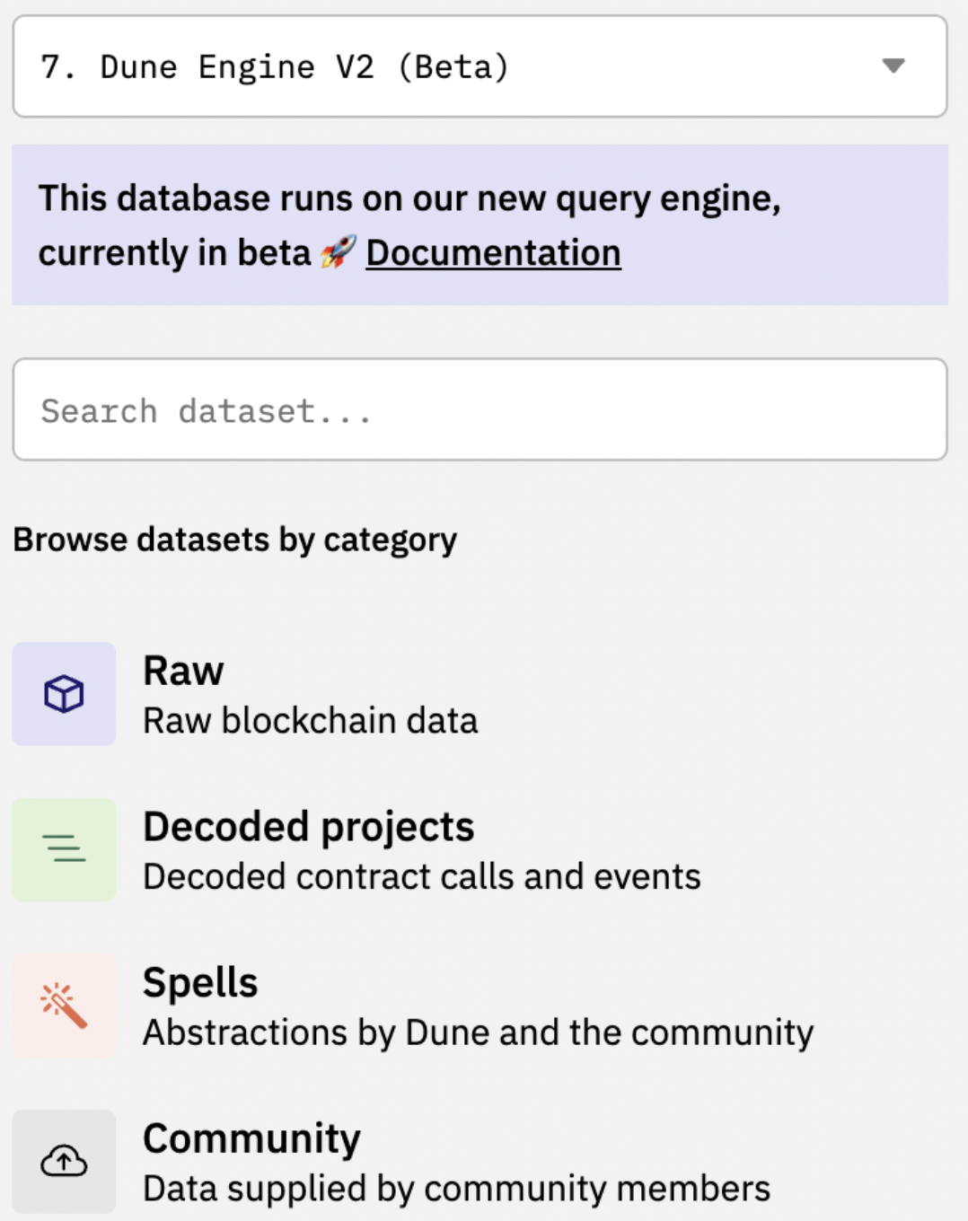Click the Spells magic wand icon
This screenshot has height=1221, width=968.
click(64, 1006)
